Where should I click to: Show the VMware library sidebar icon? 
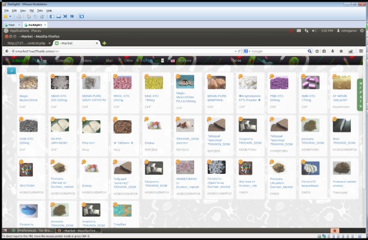click(52, 17)
